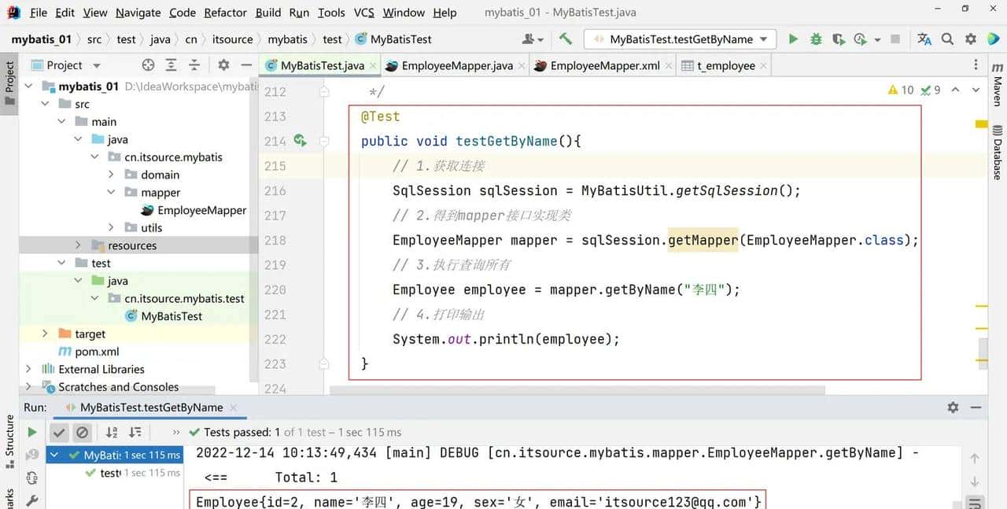
Task: Select opened file (crosshair) in Project panel
Action: tap(148, 65)
